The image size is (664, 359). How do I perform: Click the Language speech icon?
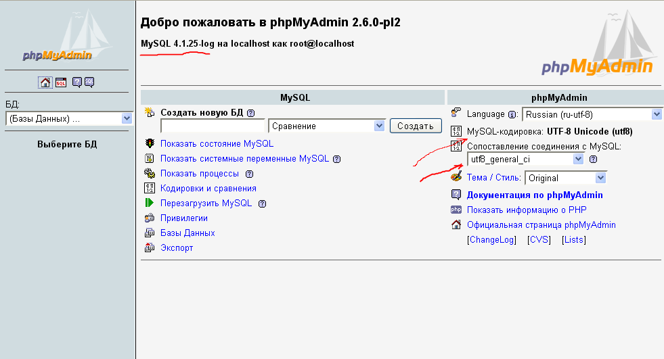pyautogui.click(x=456, y=112)
